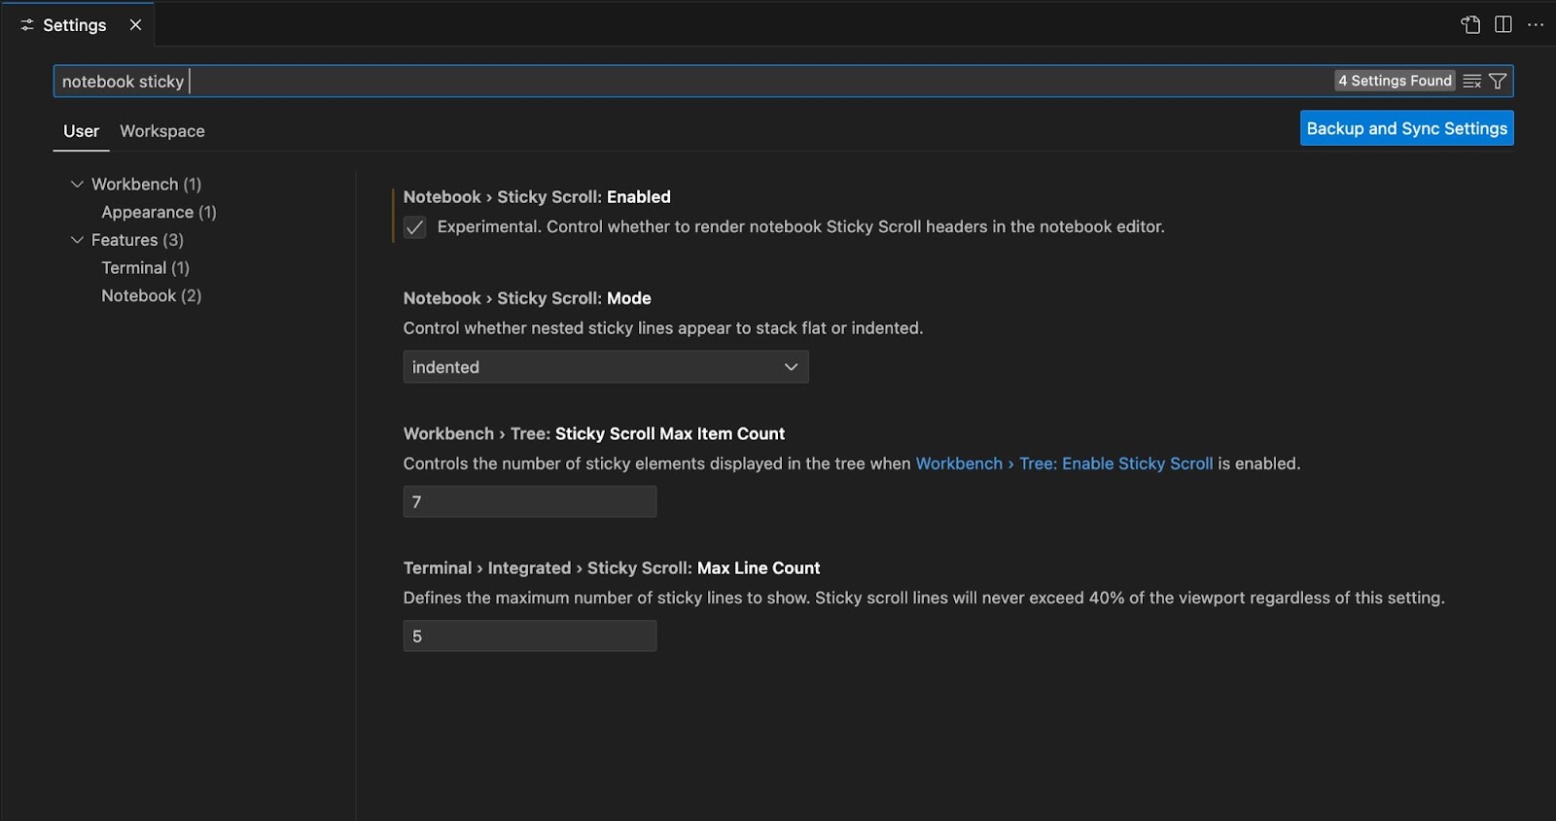This screenshot has width=1556, height=821.
Task: Click the Split Editor icon
Action: tap(1503, 25)
